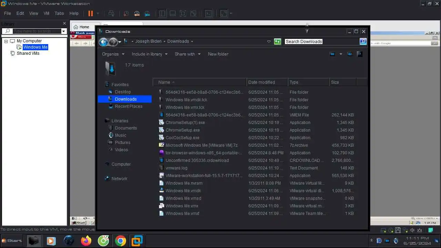The width and height of the screenshot is (441, 248).
Task: Open the VMware View menu
Action: point(34,13)
